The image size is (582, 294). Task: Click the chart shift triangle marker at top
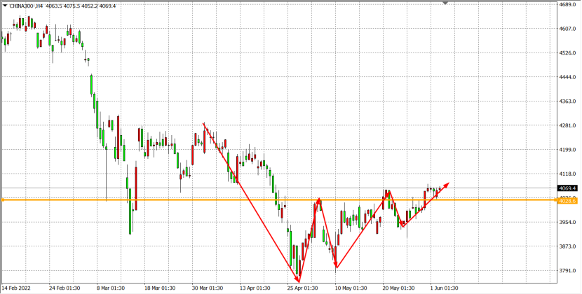(445, 3)
